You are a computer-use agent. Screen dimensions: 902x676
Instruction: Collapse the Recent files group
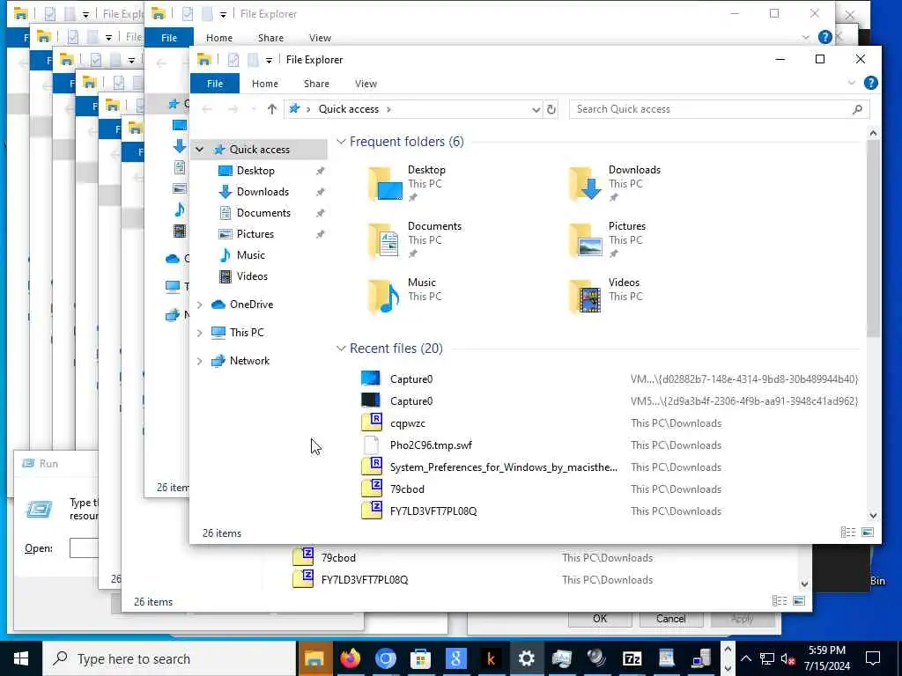pyautogui.click(x=341, y=349)
